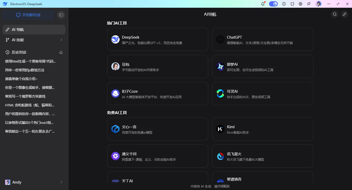Screen dimensions: 352x190
Task: Open the settings gear icon
Action: pos(300,4)
